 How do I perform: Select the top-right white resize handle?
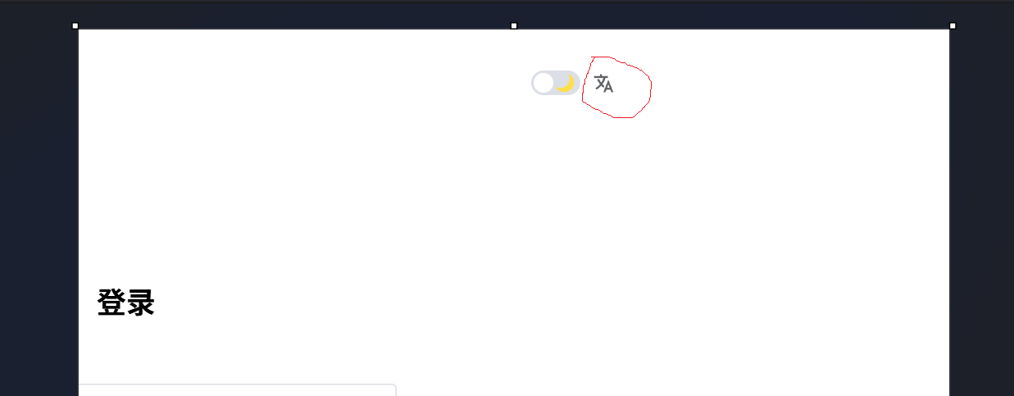pyautogui.click(x=953, y=26)
